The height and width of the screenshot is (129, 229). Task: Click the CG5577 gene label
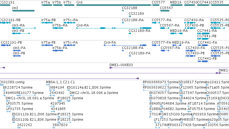pyautogui.click(x=158, y=2)
